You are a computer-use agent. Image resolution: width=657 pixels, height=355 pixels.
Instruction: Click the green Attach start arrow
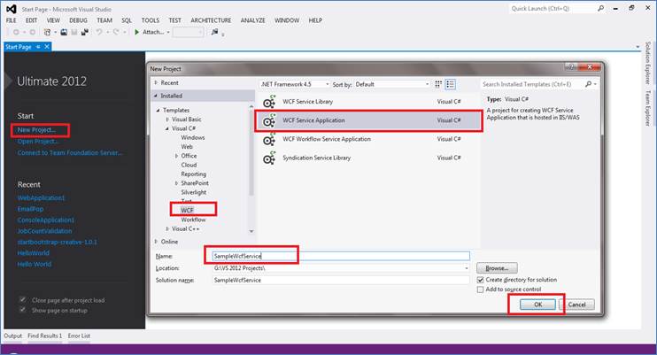coord(136,32)
